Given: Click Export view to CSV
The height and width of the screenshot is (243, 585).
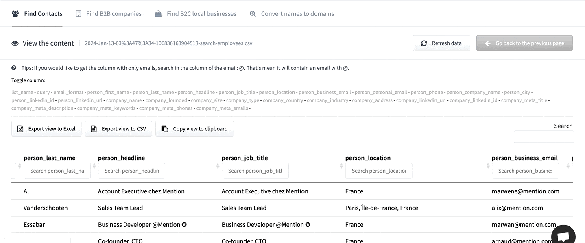Looking at the screenshot, I should (x=118, y=128).
